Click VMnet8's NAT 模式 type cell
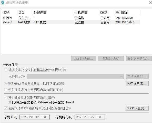Image resolution: width=152 pixels, height=123 pixels. [x=24, y=22]
